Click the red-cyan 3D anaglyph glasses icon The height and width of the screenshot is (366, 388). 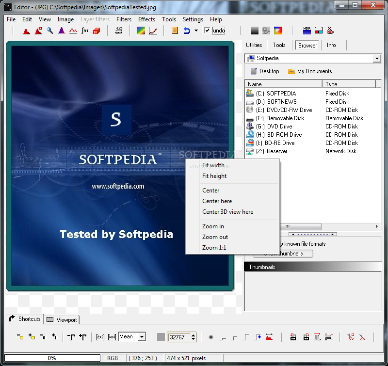[x=319, y=31]
